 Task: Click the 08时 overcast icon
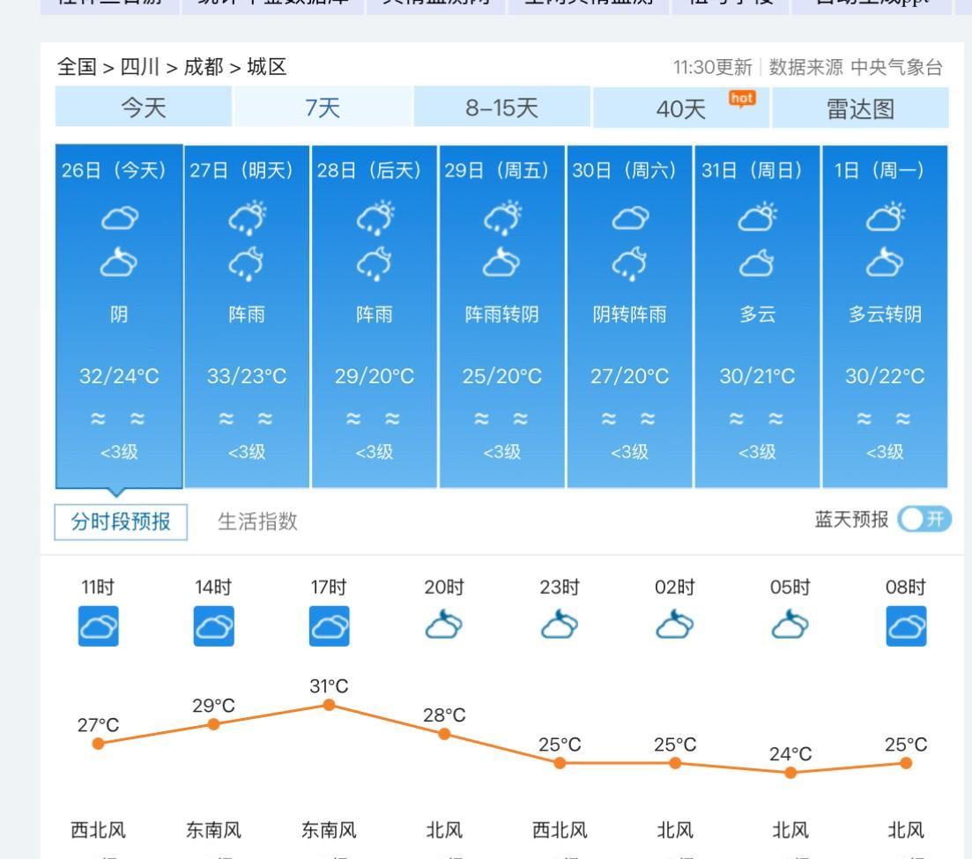pos(906,626)
